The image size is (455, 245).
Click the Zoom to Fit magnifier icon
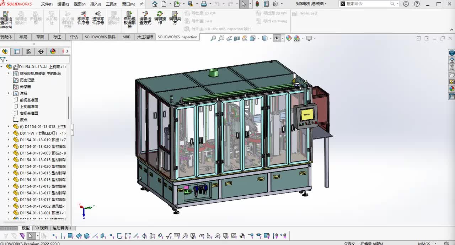click(213, 38)
